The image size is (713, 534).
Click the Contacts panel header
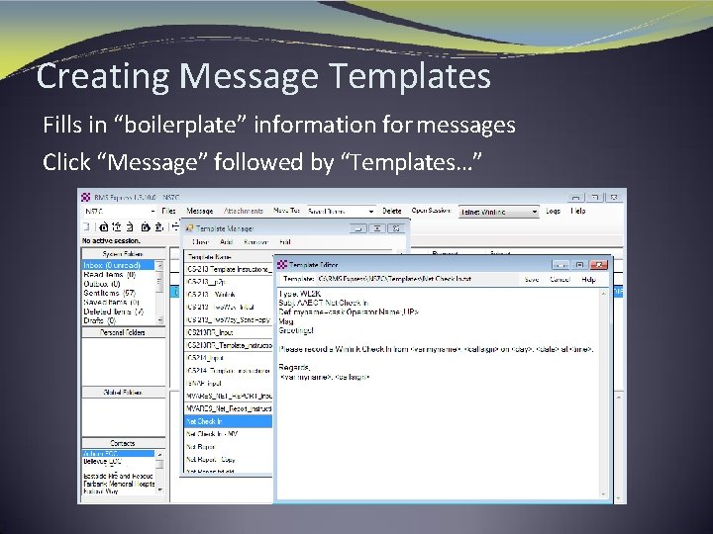click(x=123, y=443)
